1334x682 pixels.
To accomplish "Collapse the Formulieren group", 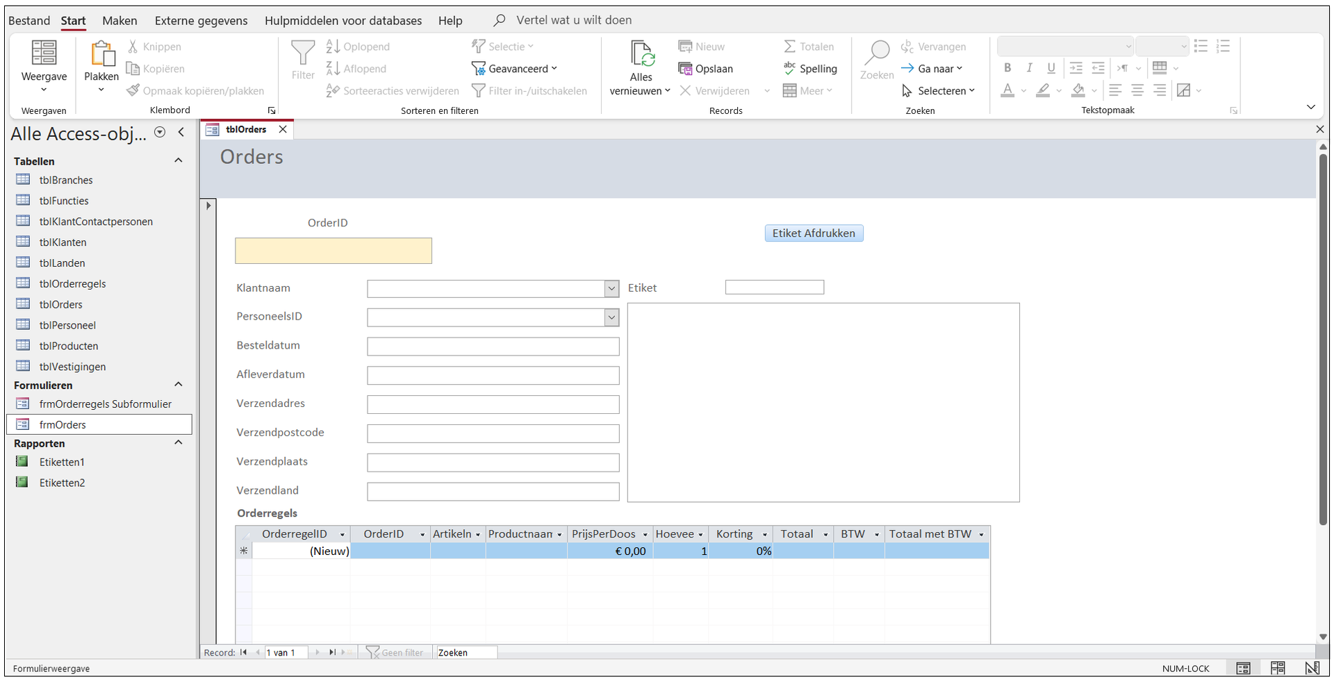I will [179, 385].
